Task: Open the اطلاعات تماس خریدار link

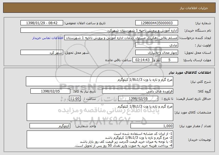Action: [48, 38]
